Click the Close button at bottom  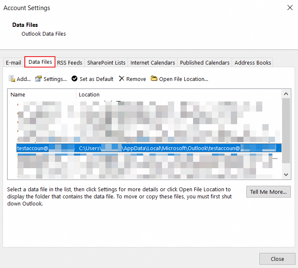[x=277, y=259]
